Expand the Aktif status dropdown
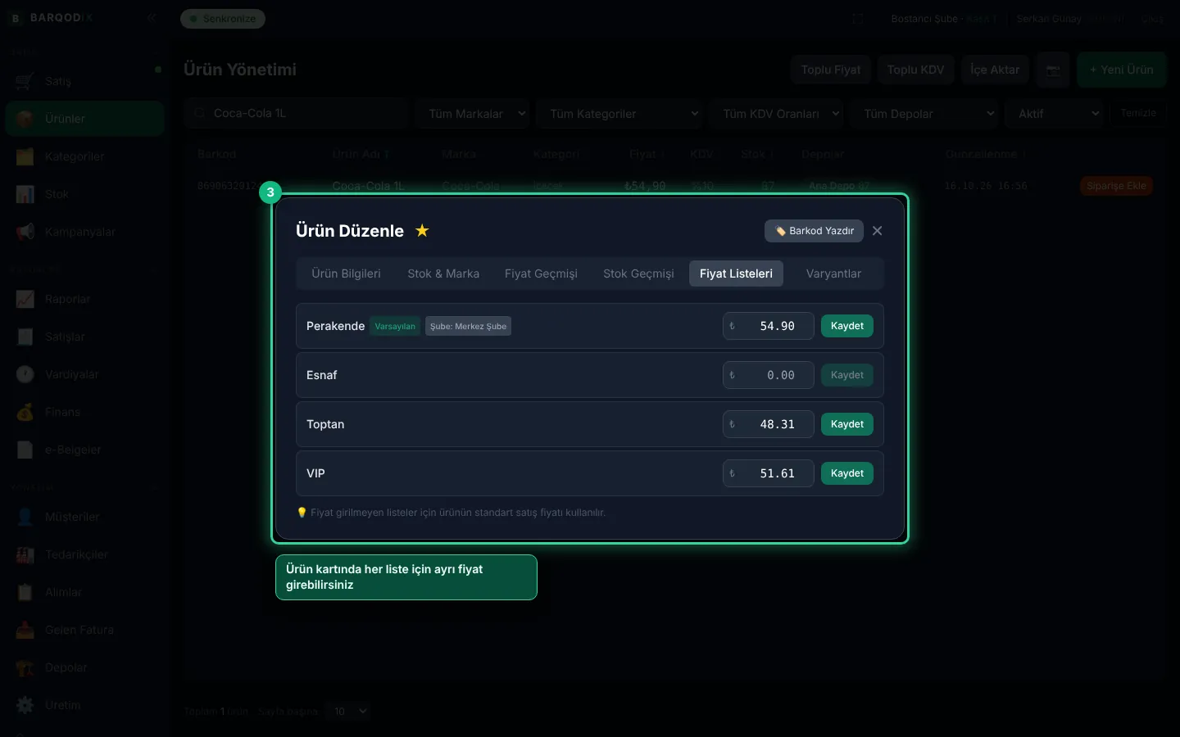The image size is (1180, 737). click(1055, 114)
